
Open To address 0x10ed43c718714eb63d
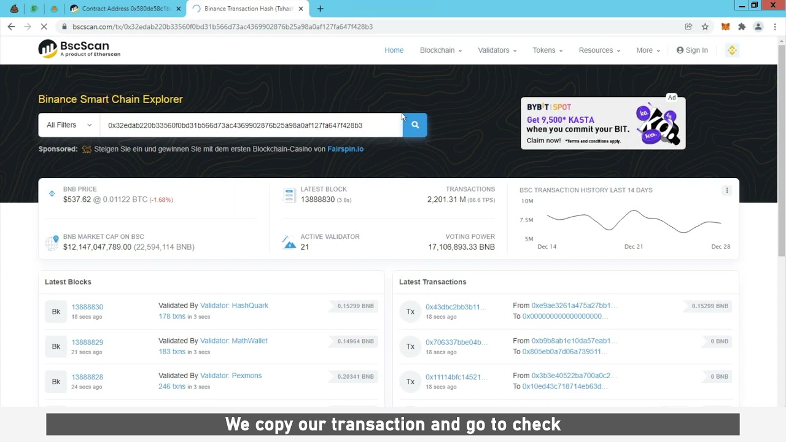565,386
